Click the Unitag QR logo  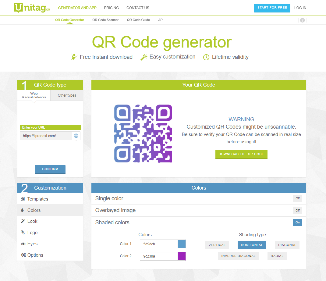(32, 8)
